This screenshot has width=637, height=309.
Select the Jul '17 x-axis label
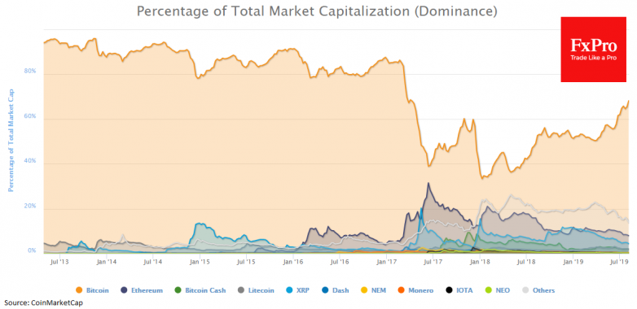[433, 263]
